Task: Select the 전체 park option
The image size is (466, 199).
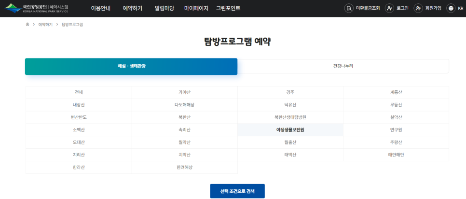Action: [79, 93]
